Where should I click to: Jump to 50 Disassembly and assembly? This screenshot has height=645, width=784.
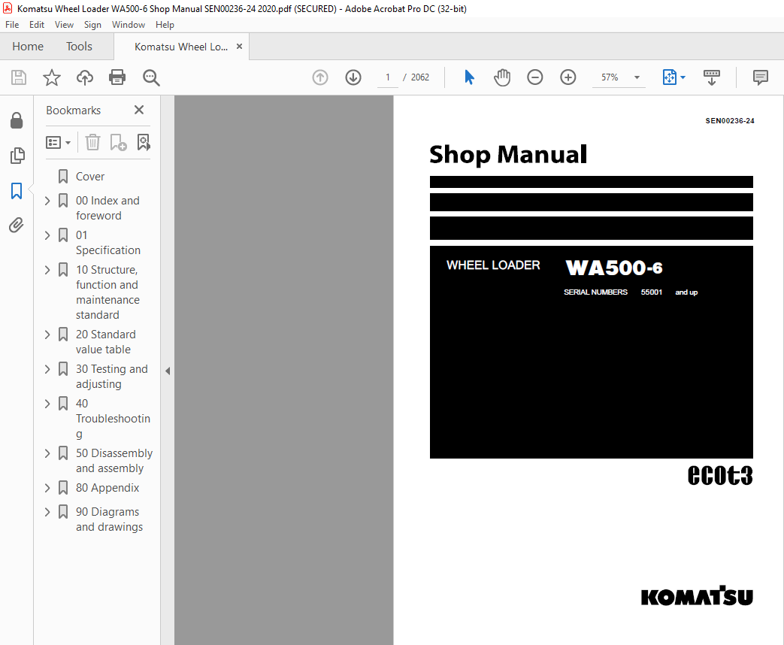pyautogui.click(x=114, y=461)
